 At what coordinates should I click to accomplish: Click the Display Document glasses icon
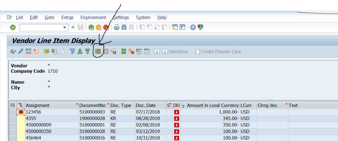pos(13,51)
